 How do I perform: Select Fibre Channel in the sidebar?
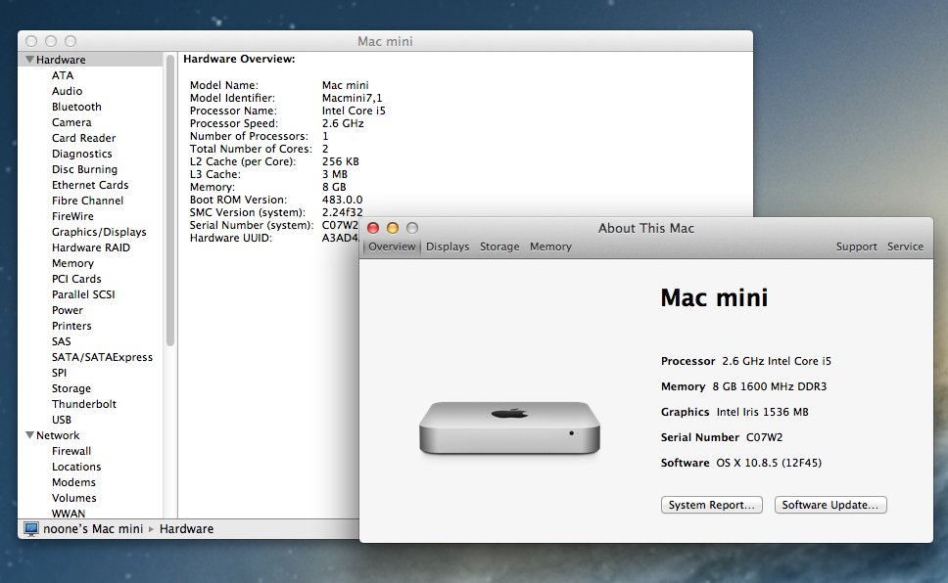(x=87, y=202)
